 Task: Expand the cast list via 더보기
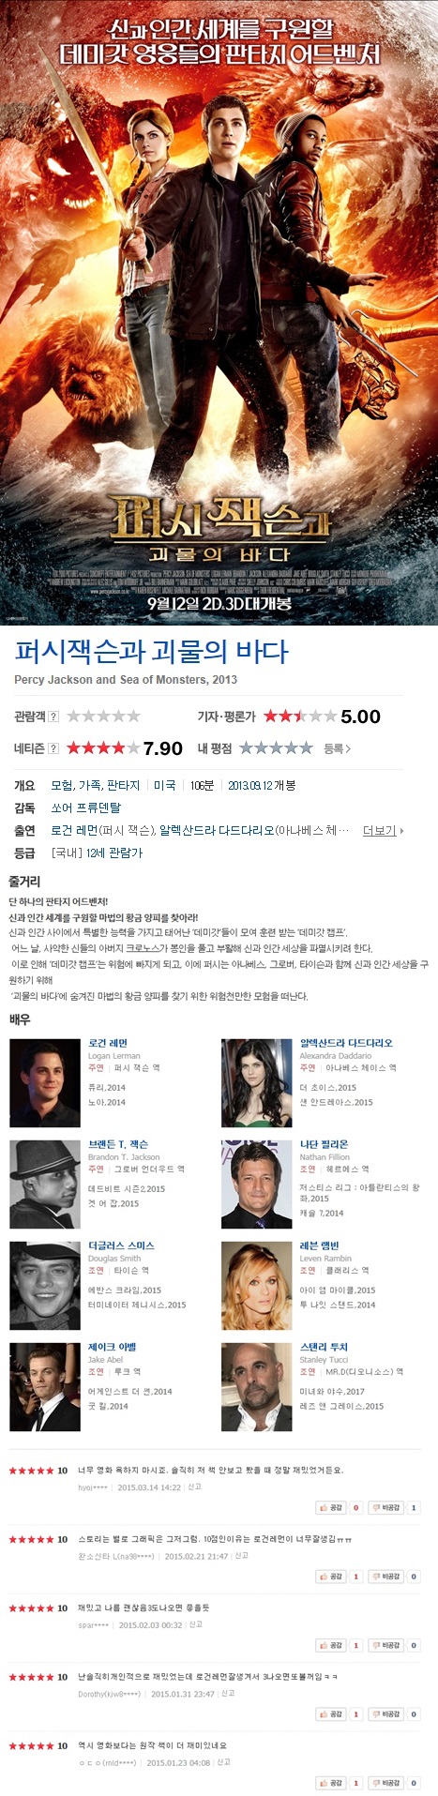click(383, 831)
